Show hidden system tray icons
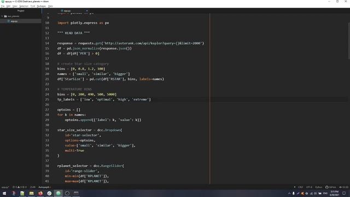The image size is (350, 197). [289, 193]
